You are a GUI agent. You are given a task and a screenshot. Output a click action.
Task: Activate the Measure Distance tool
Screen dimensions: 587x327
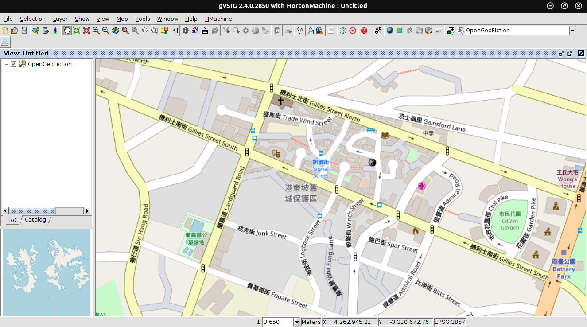205,31
